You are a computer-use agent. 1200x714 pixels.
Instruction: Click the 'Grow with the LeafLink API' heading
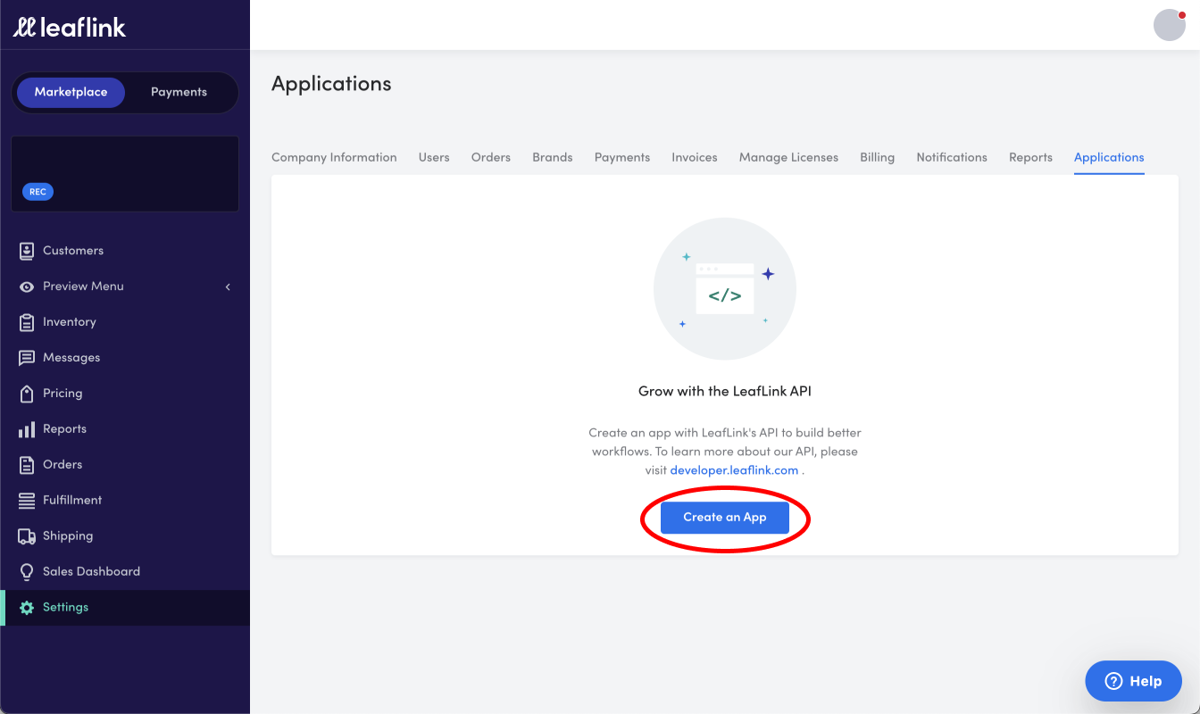725,391
